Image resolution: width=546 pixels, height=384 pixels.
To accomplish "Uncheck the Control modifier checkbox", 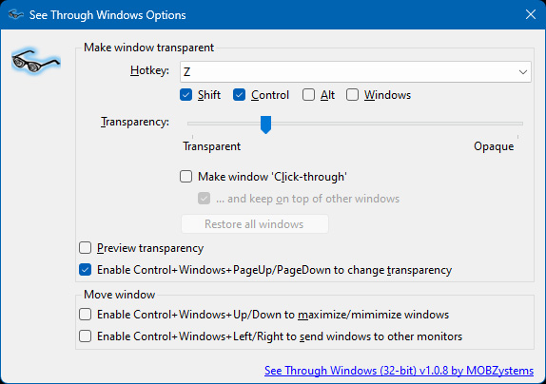I will [x=239, y=95].
